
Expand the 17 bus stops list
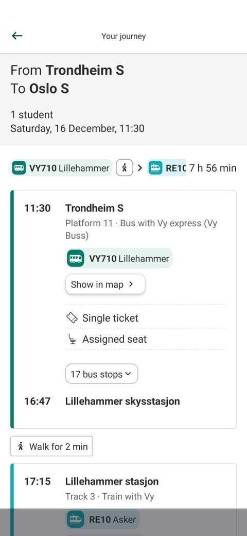(x=102, y=374)
